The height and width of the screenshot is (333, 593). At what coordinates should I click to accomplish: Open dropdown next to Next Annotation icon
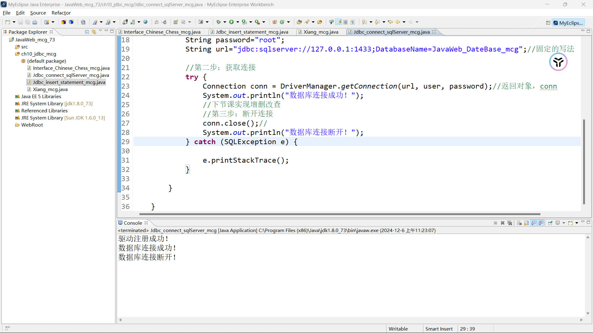point(371,22)
